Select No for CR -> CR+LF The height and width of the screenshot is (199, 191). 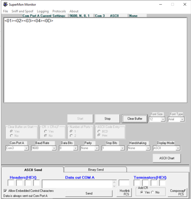pos(46,136)
